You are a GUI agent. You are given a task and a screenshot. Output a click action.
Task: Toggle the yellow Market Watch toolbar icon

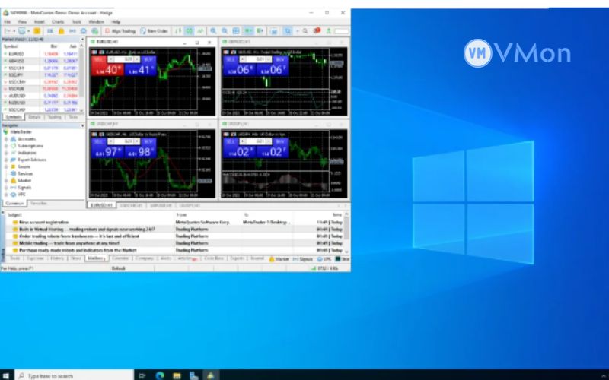(37, 31)
